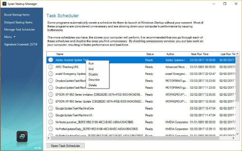
Task: Click next run time 02/02/2017 12:25:13
Action: pyautogui.click(x=203, y=129)
